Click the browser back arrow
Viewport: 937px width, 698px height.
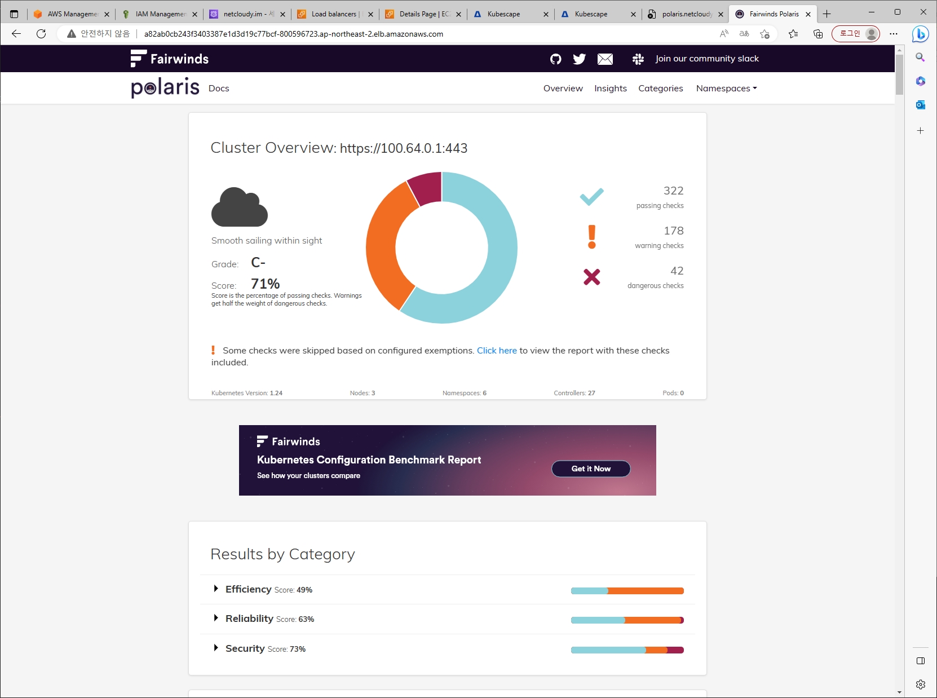[x=16, y=34]
